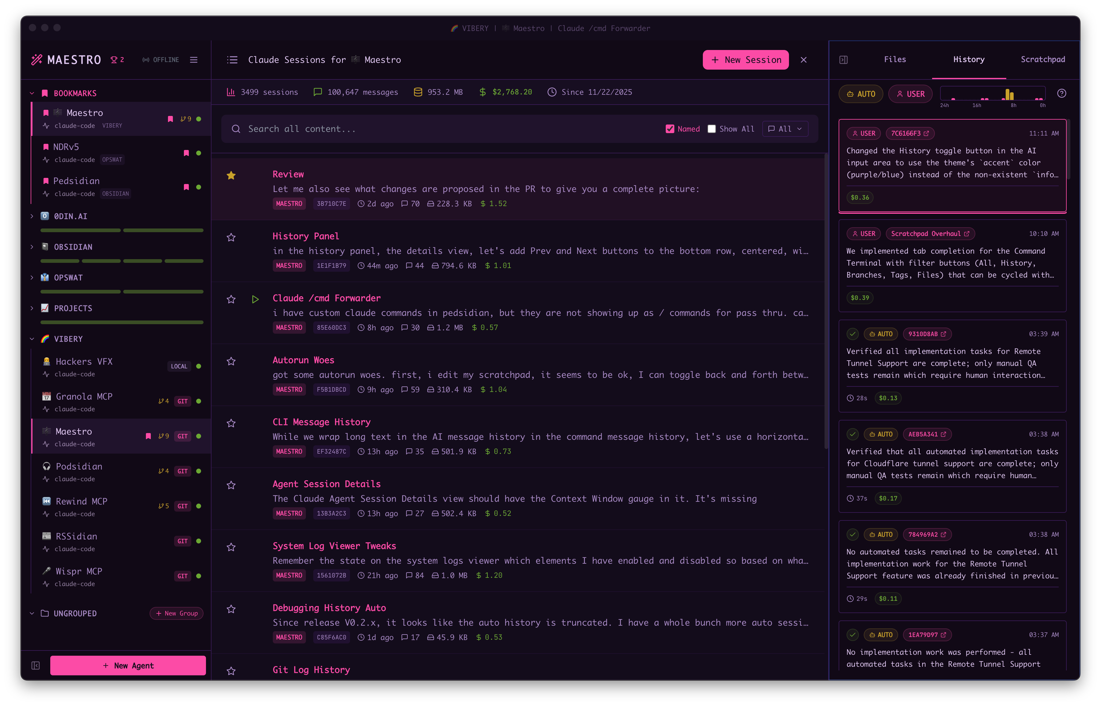Viewport: 1101px width, 706px height.
Task: Expand the OBSIDIAN group
Action: [32, 247]
